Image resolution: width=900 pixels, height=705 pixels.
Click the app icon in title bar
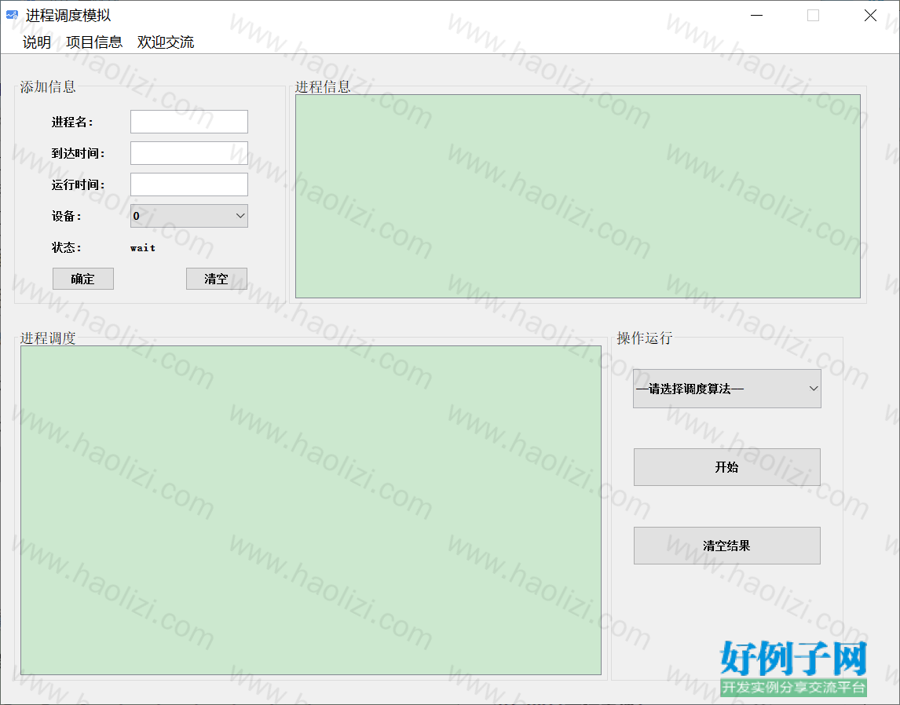(x=12, y=15)
